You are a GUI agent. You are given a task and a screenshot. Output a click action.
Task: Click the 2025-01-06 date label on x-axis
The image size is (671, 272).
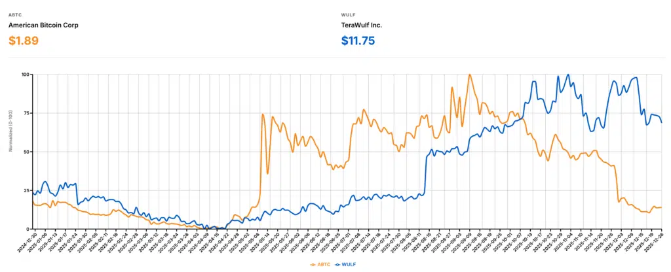coord(37,243)
